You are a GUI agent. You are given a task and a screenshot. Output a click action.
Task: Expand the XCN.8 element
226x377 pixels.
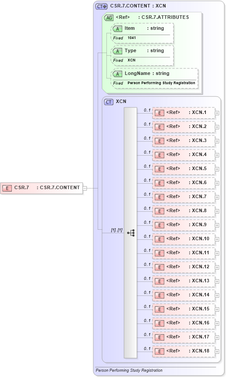click(217, 211)
